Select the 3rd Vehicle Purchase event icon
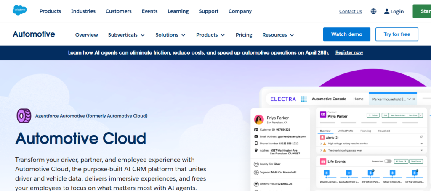The image size is (431, 191). click(371, 173)
